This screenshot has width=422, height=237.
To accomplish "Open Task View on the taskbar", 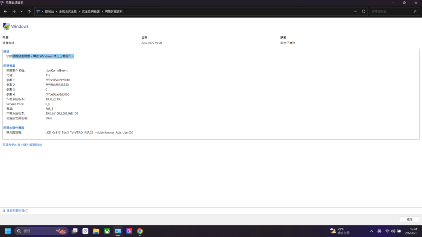I will click(75, 231).
